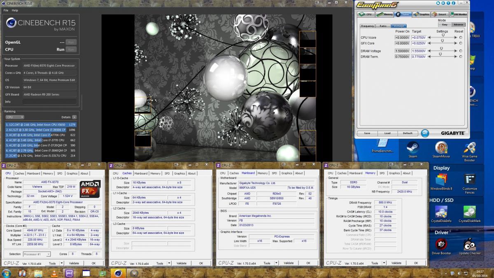The image size is (494, 278).
Task: Open VLC media player from the taskbar
Action: tap(54, 273)
